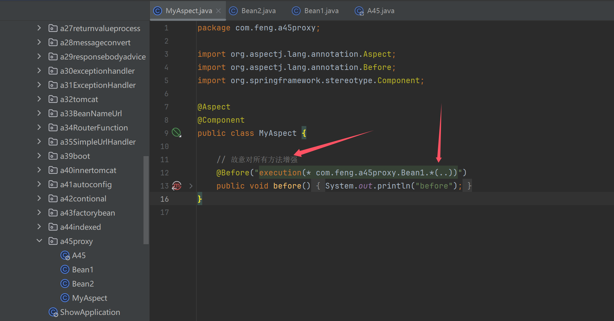
Task: Click the a44indexed package folder icon
Action: 53,227
